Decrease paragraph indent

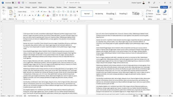pos(68,12)
